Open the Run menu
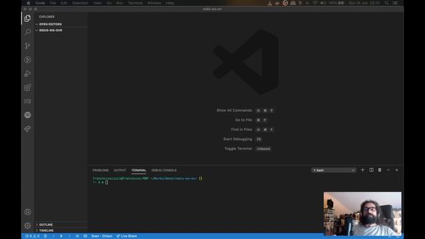Image resolution: width=425 pixels, height=239 pixels. tap(120, 3)
